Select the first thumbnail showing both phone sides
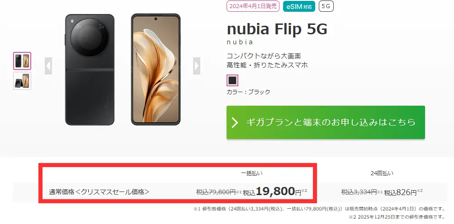 pos(22,61)
